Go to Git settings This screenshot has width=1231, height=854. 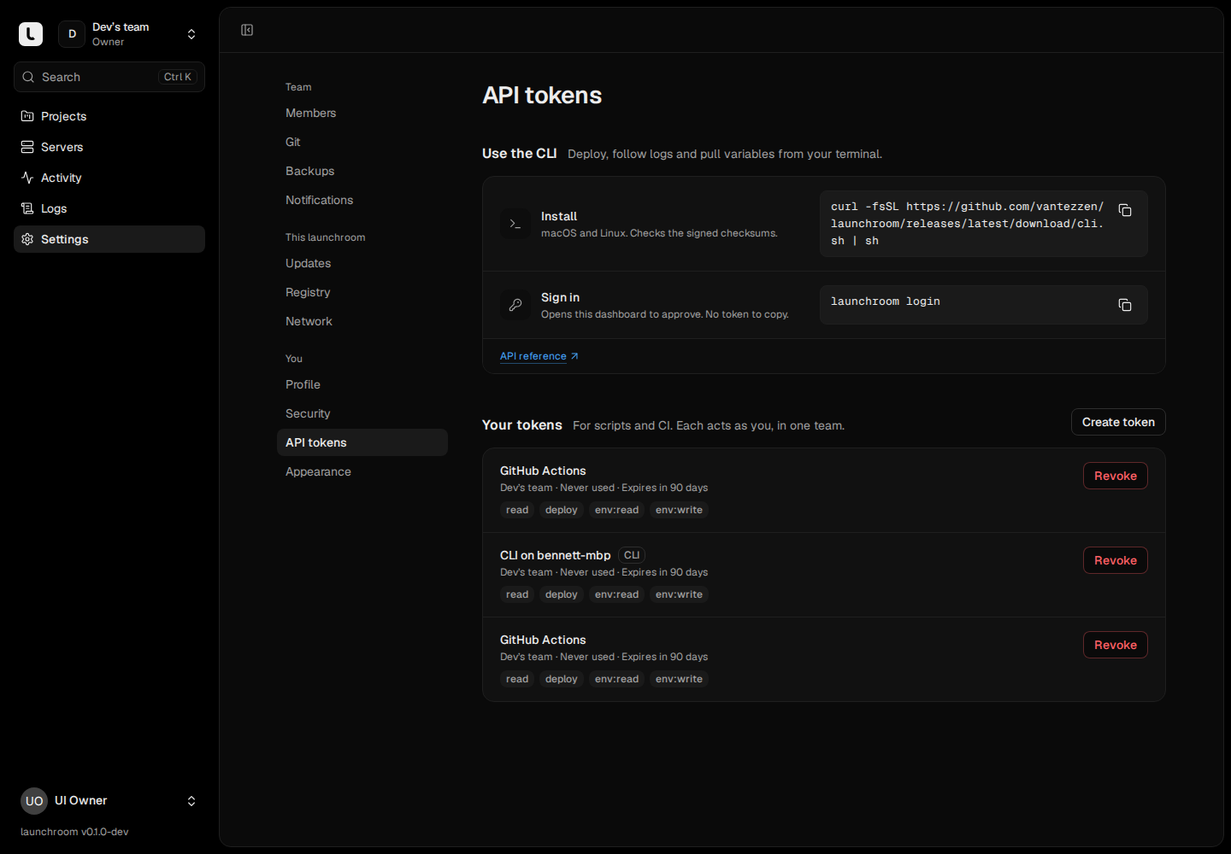[362, 142]
